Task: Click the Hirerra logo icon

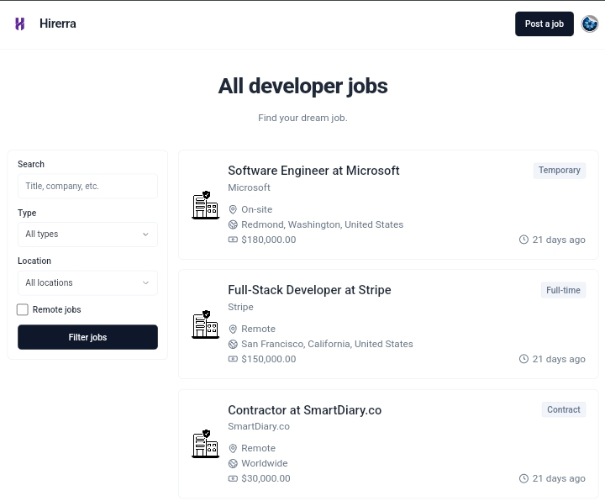Action: [x=20, y=24]
